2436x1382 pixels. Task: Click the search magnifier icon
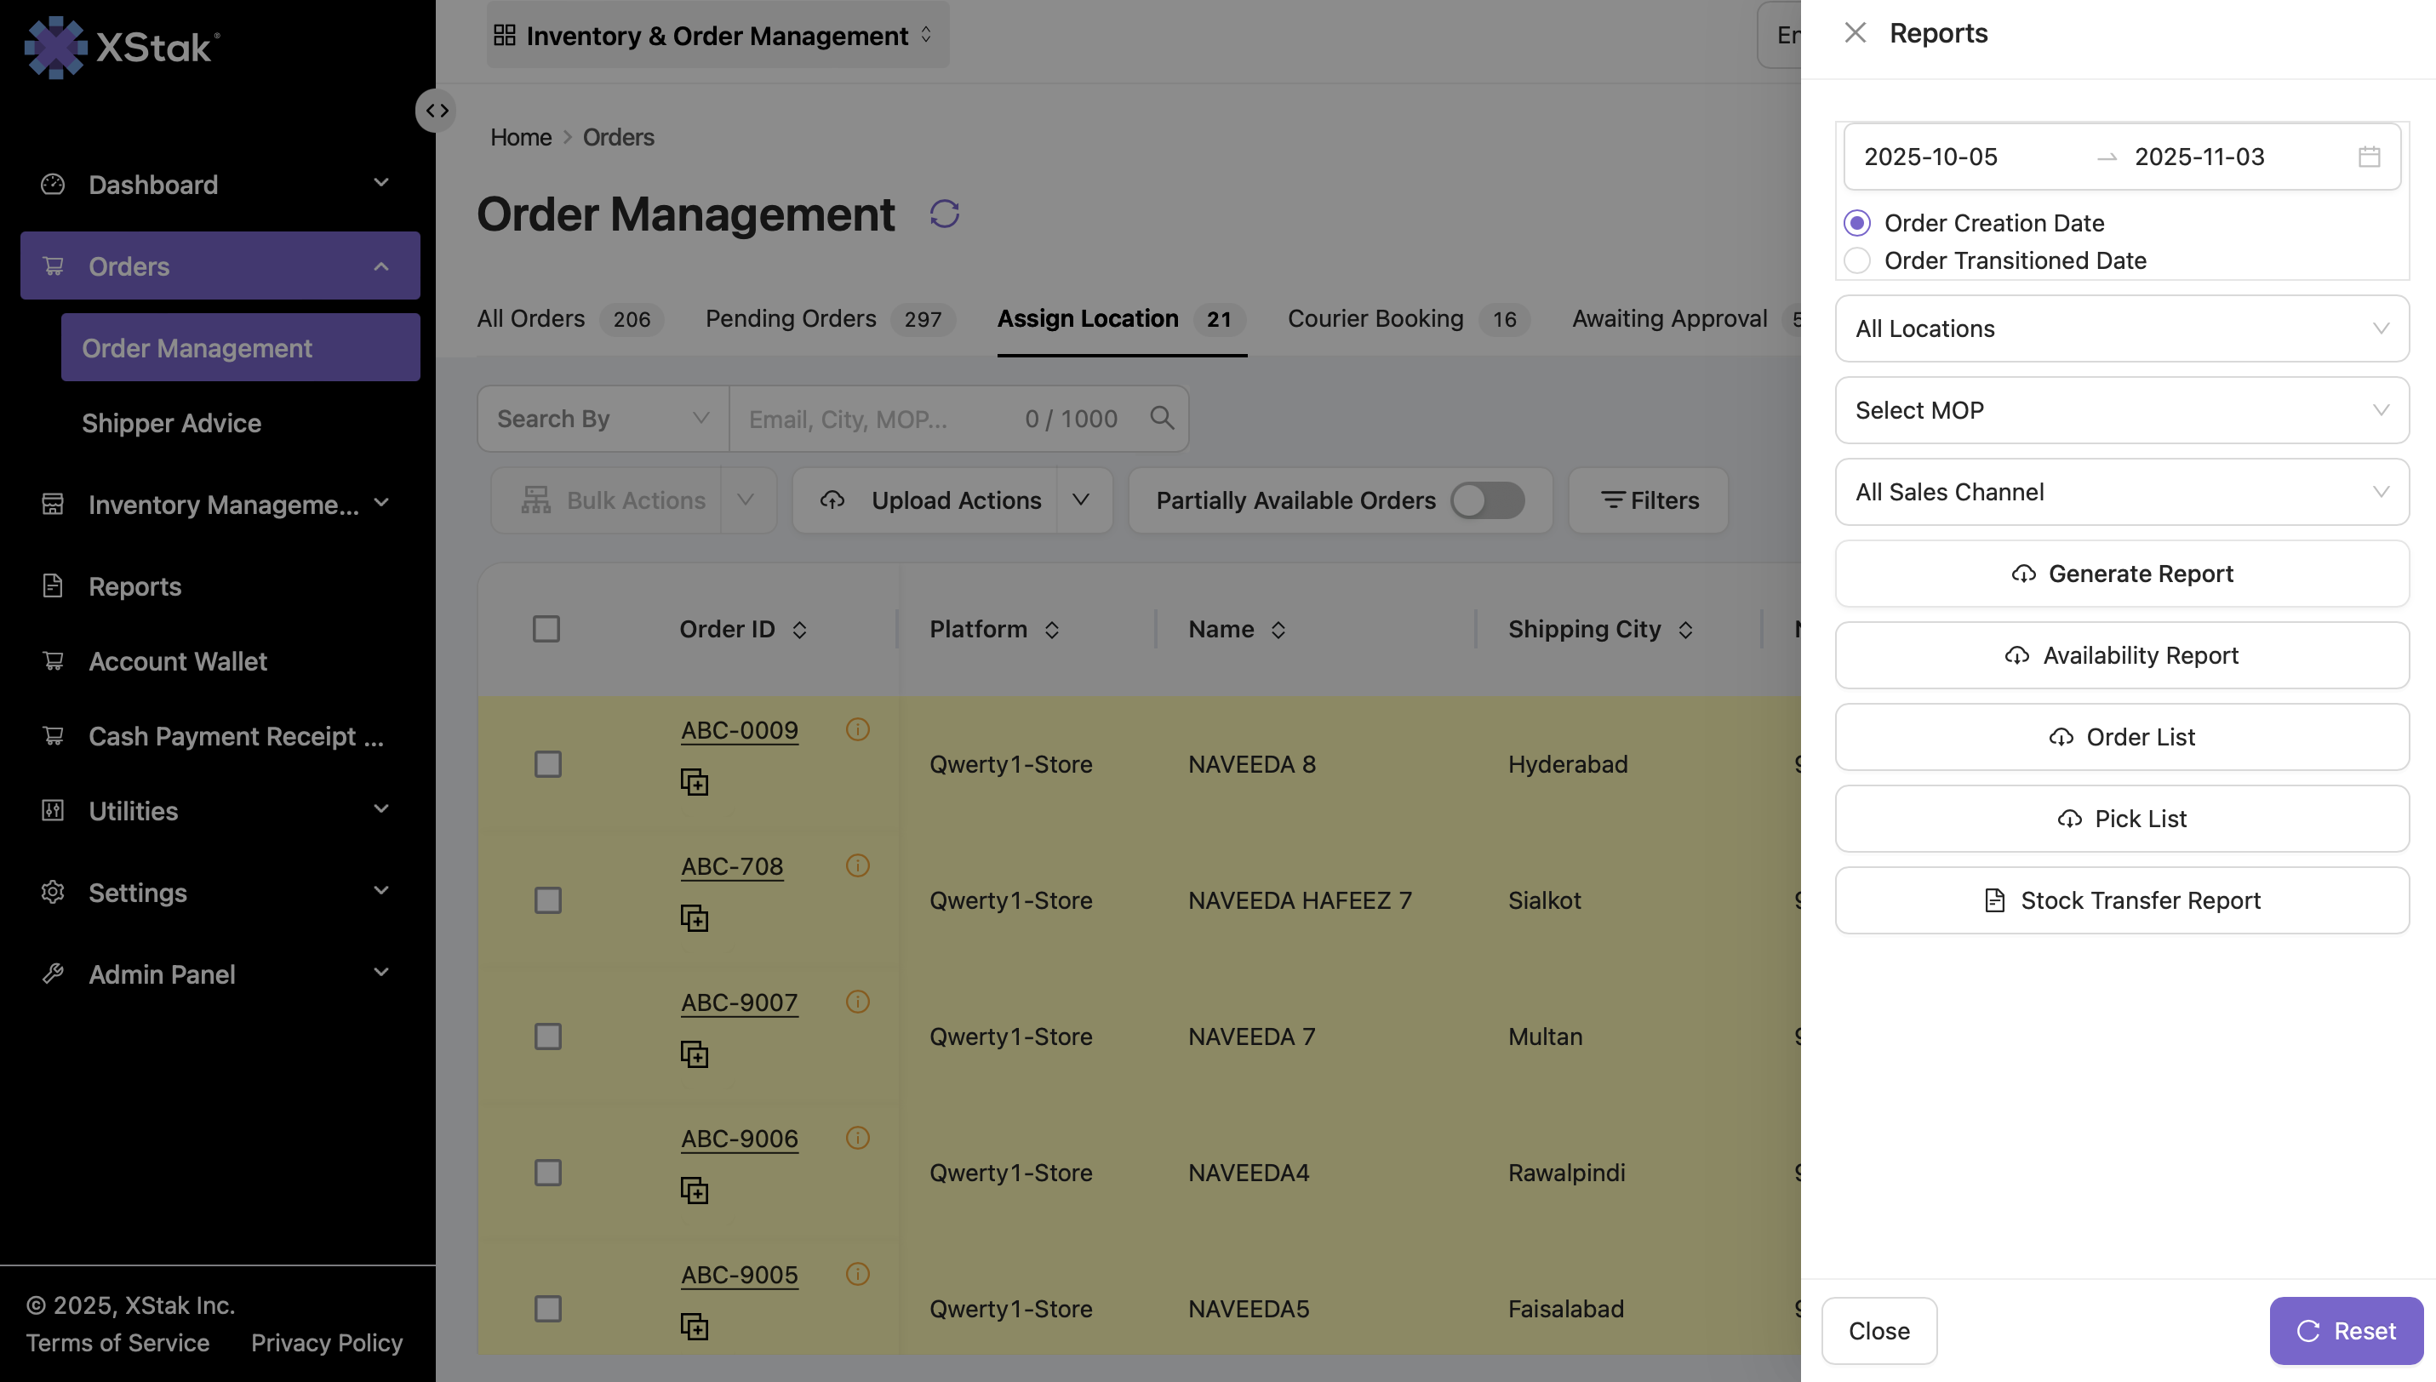click(x=1161, y=419)
